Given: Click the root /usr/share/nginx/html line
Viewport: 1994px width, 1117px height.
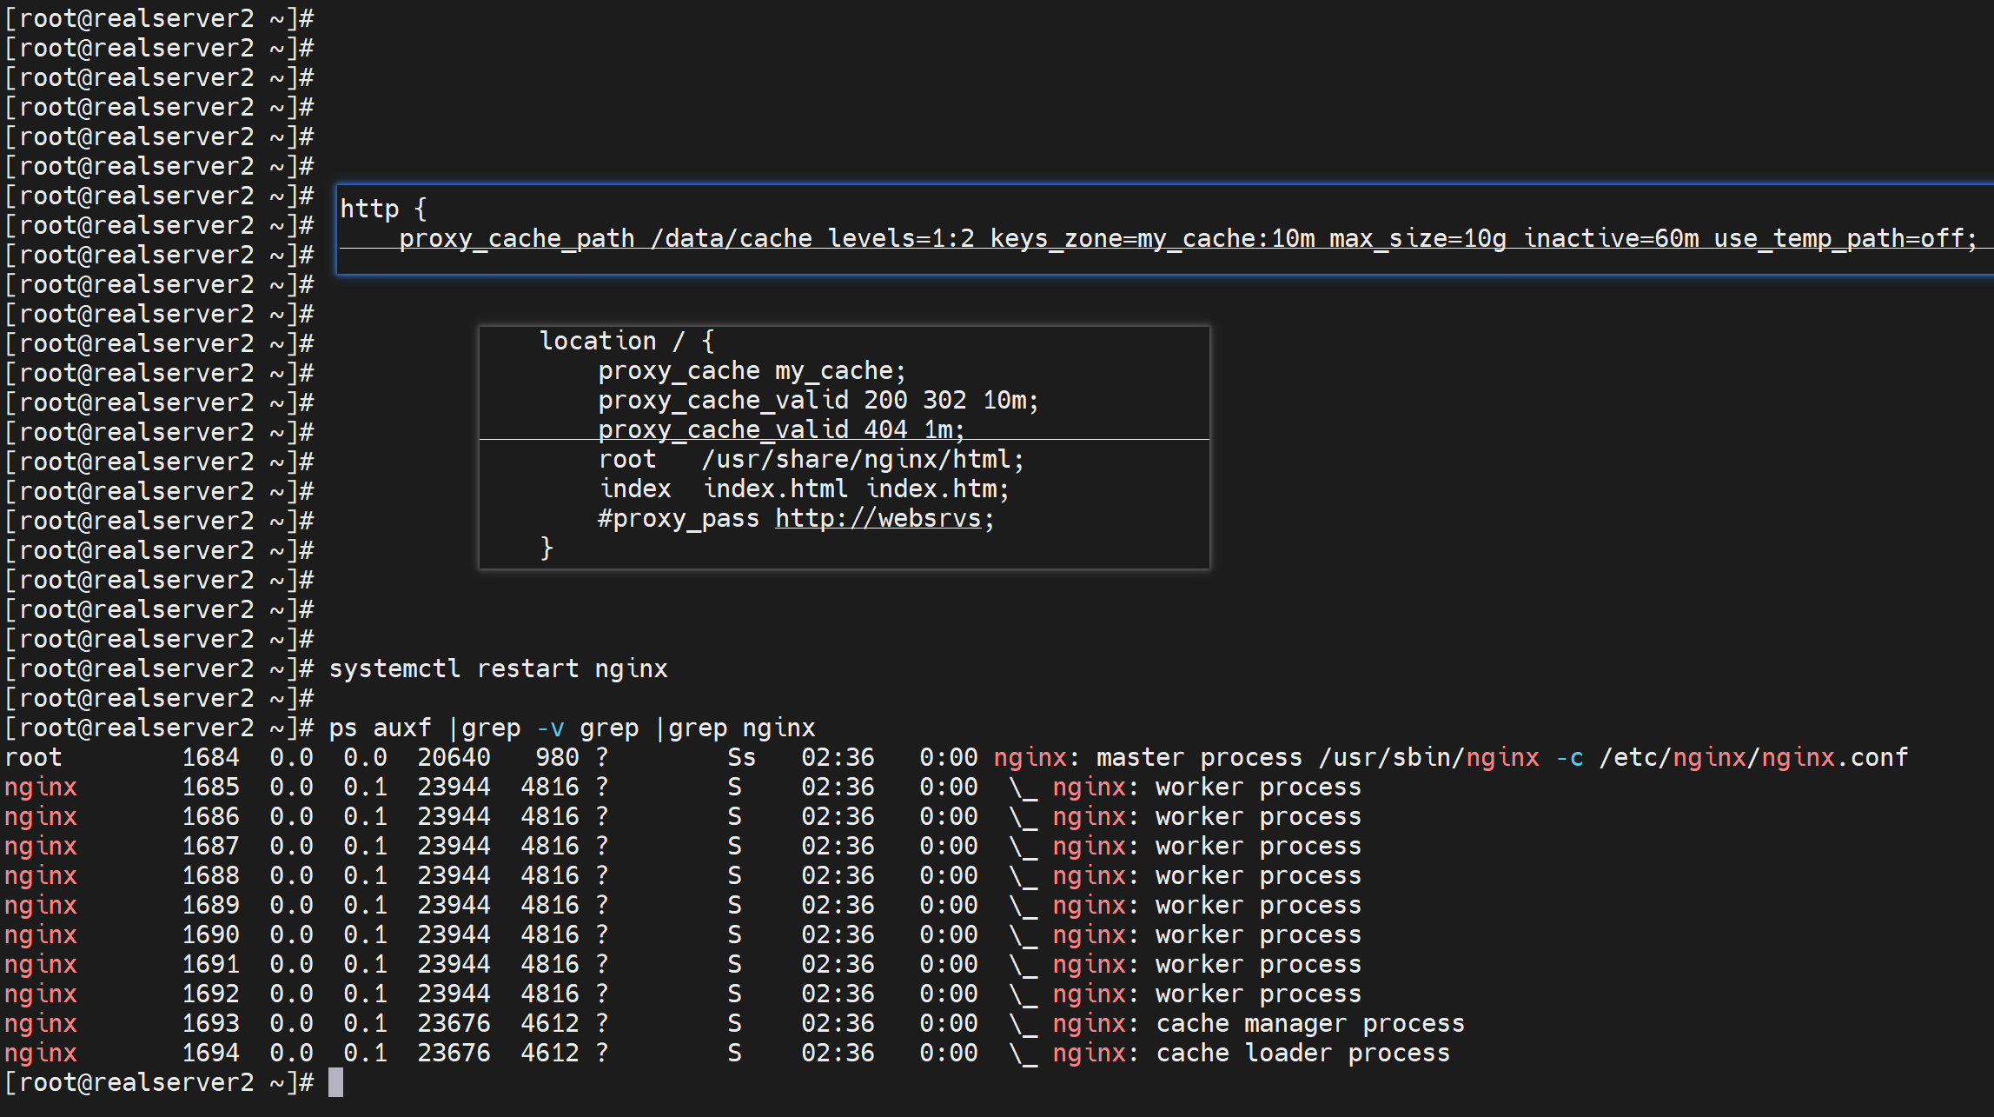Looking at the screenshot, I should click(x=811, y=459).
